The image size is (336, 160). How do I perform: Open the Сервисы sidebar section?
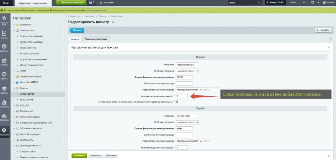pos(4,90)
